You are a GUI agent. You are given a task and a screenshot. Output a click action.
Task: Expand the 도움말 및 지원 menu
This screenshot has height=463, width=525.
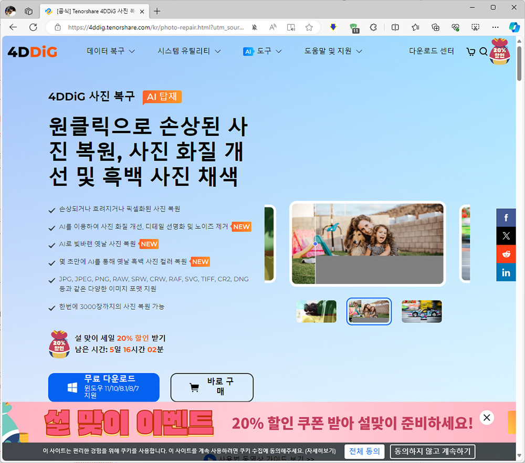(333, 51)
